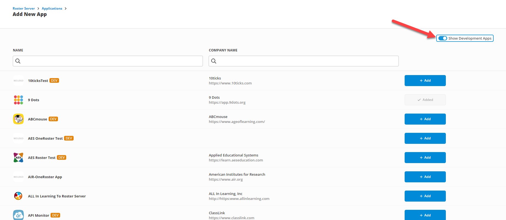This screenshot has height=220, width=506.
Task: Add the API Monitor app
Action: (x=425, y=215)
